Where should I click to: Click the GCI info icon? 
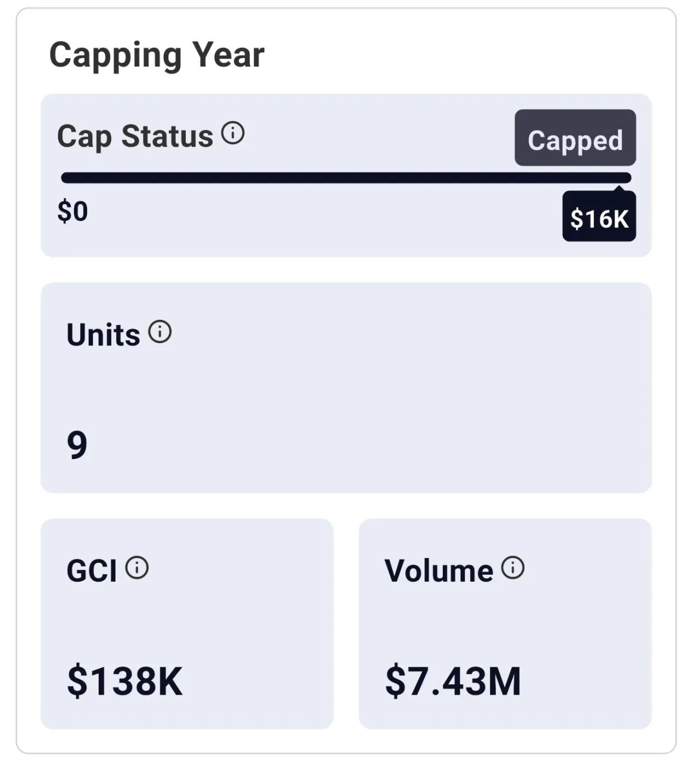[x=137, y=568]
